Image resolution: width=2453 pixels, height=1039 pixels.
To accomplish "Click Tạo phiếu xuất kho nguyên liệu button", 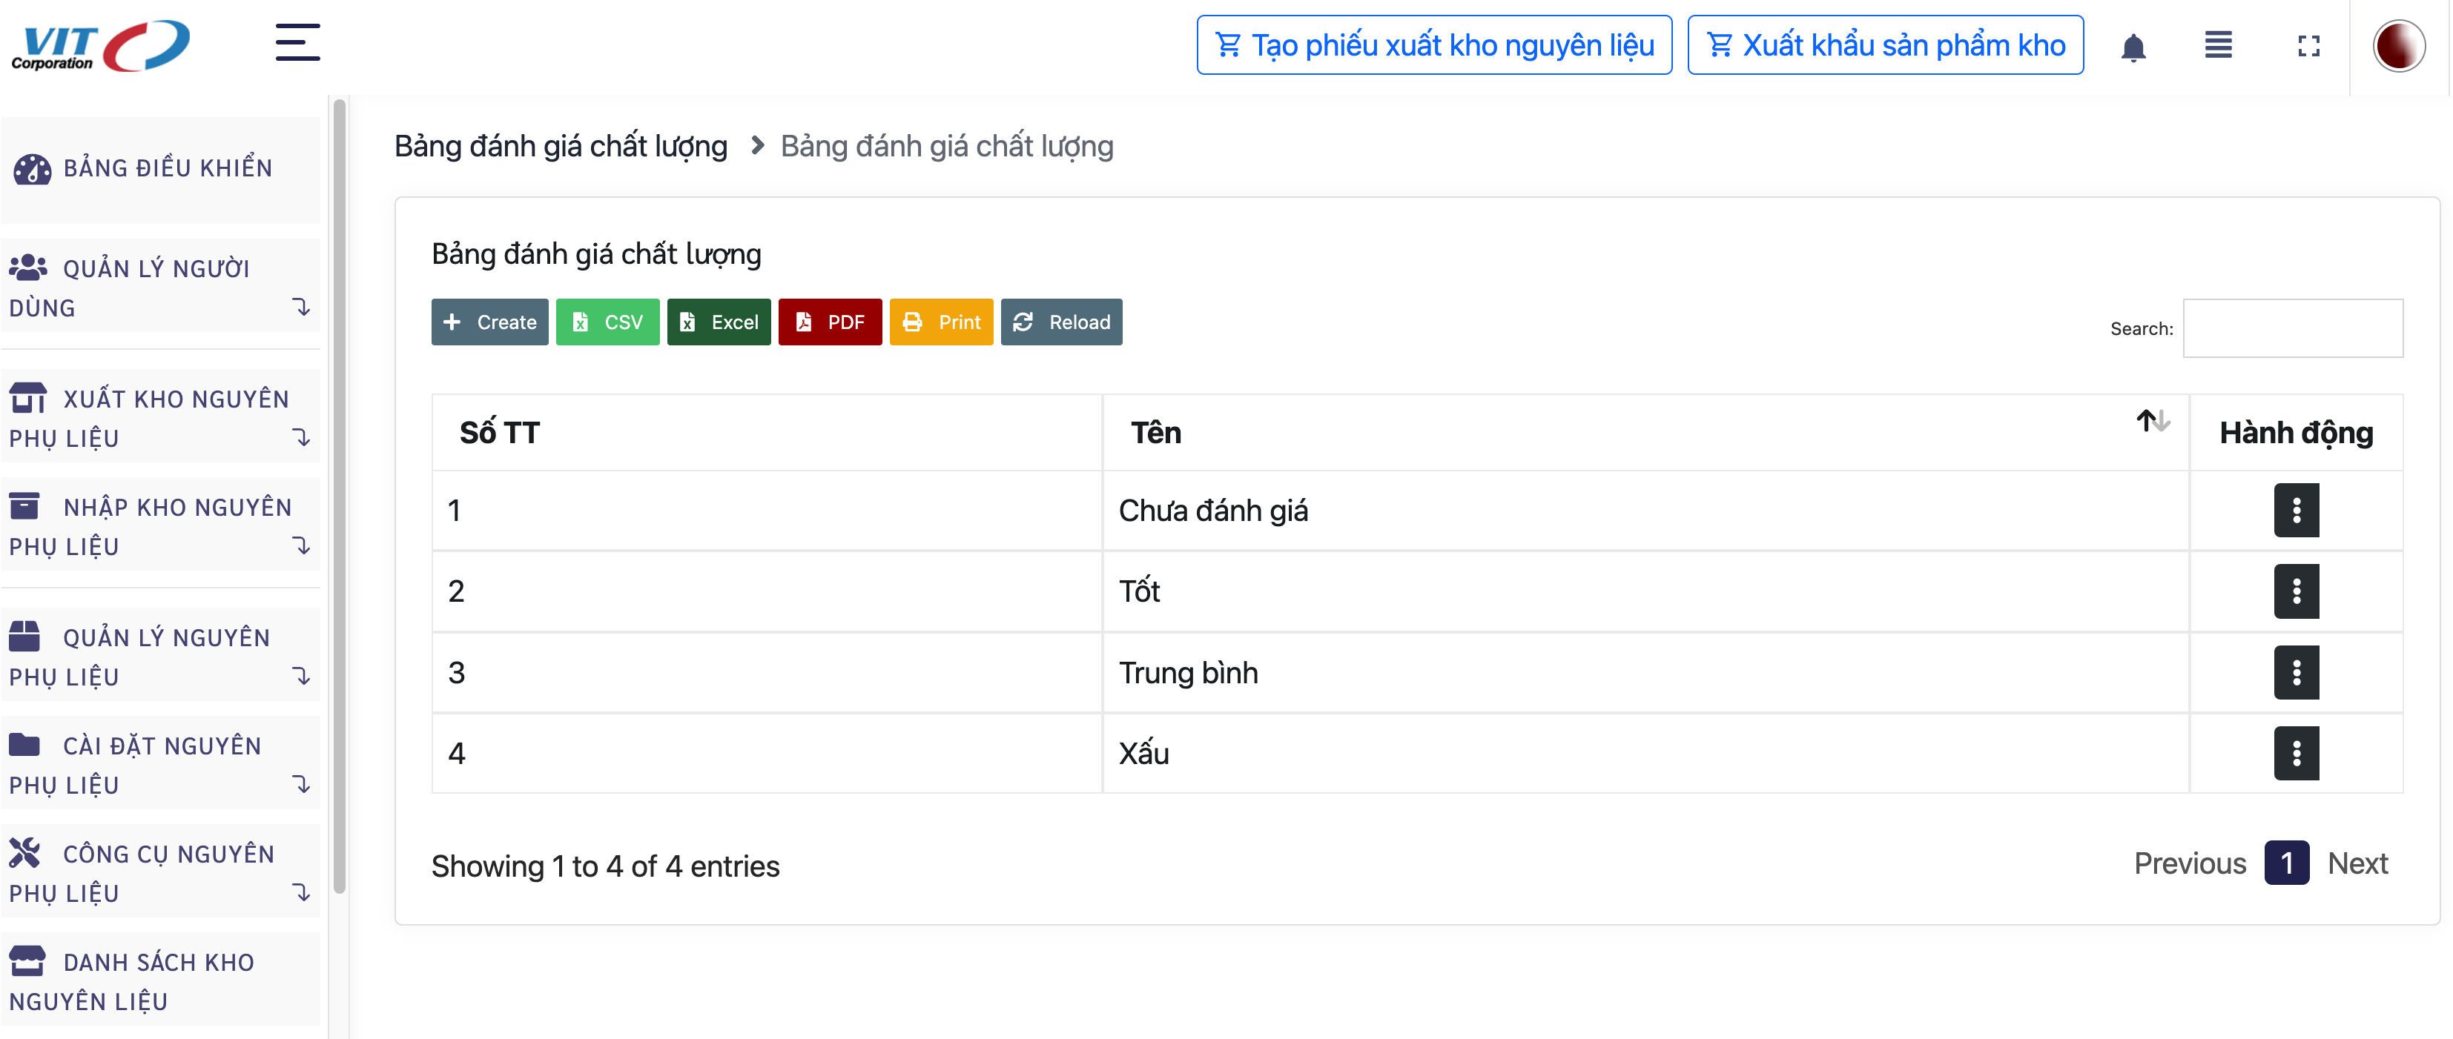I will pyautogui.click(x=1433, y=46).
